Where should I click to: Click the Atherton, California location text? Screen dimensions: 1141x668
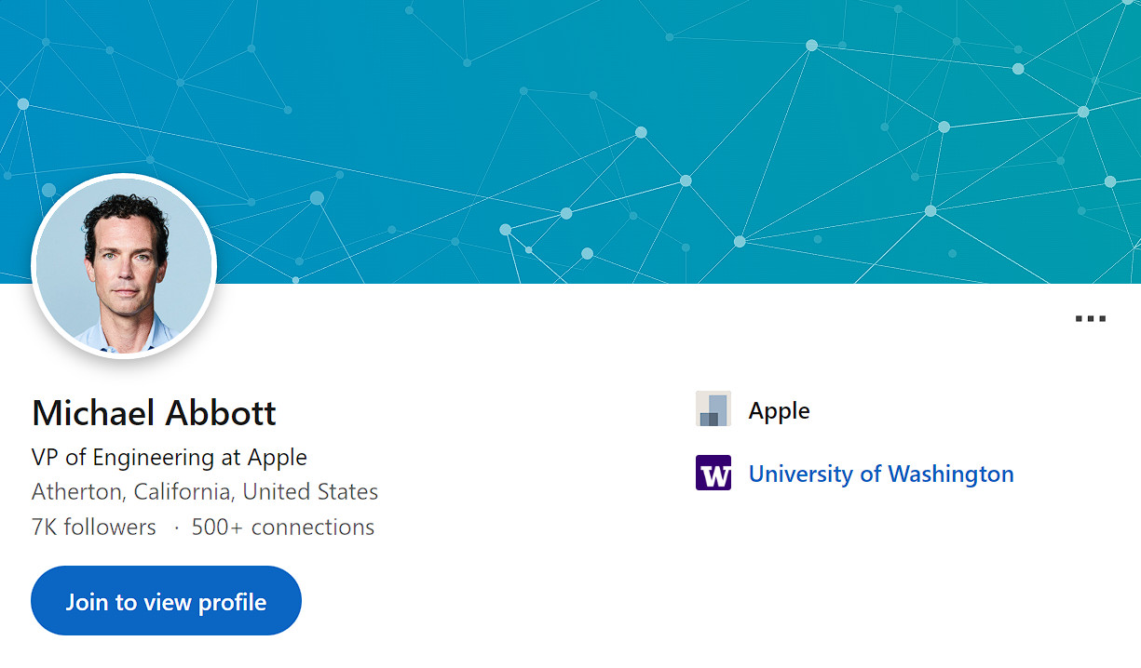205,491
